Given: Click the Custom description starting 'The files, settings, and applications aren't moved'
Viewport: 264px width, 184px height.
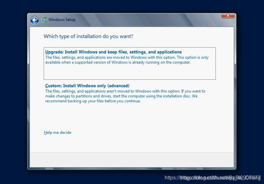Looking at the screenshot, I should (x=125, y=96).
